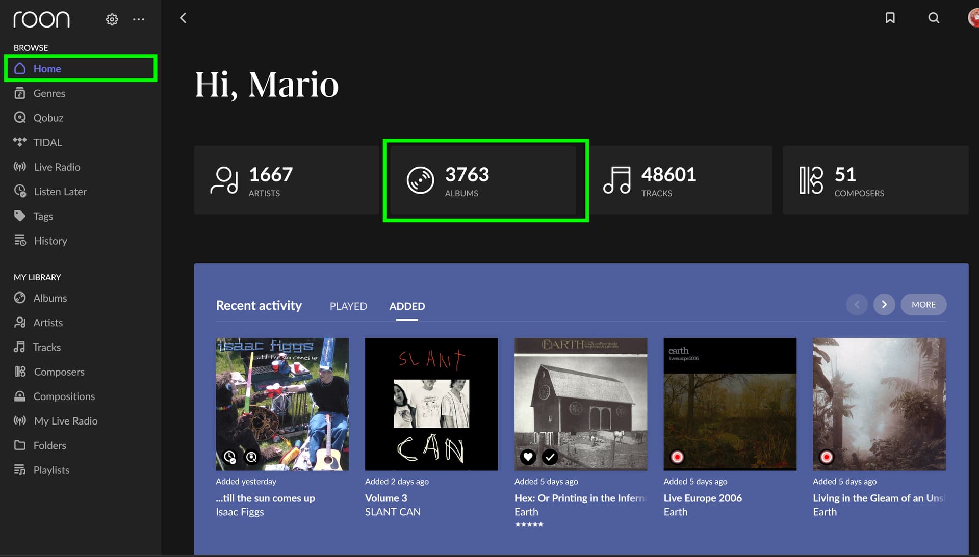Show previous recent activity items
Screen dimensions: 979x557
(857, 305)
